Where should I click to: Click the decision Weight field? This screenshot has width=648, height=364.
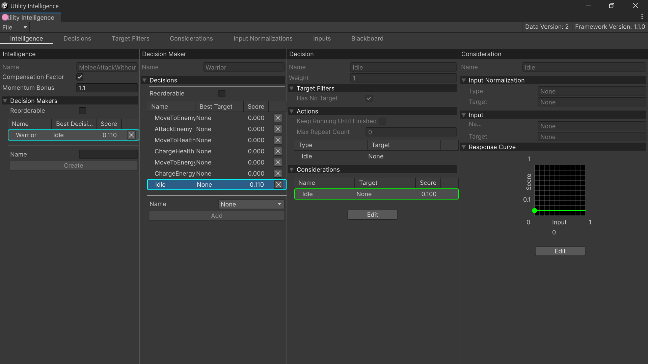pos(403,78)
